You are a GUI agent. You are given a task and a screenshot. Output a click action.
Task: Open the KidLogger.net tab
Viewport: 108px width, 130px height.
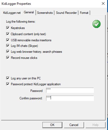tap(12, 13)
